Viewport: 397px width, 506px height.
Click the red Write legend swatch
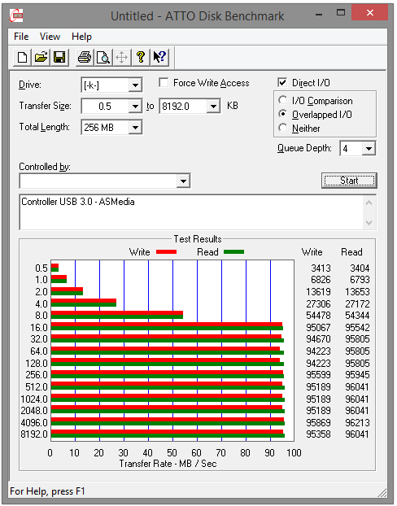[166, 252]
